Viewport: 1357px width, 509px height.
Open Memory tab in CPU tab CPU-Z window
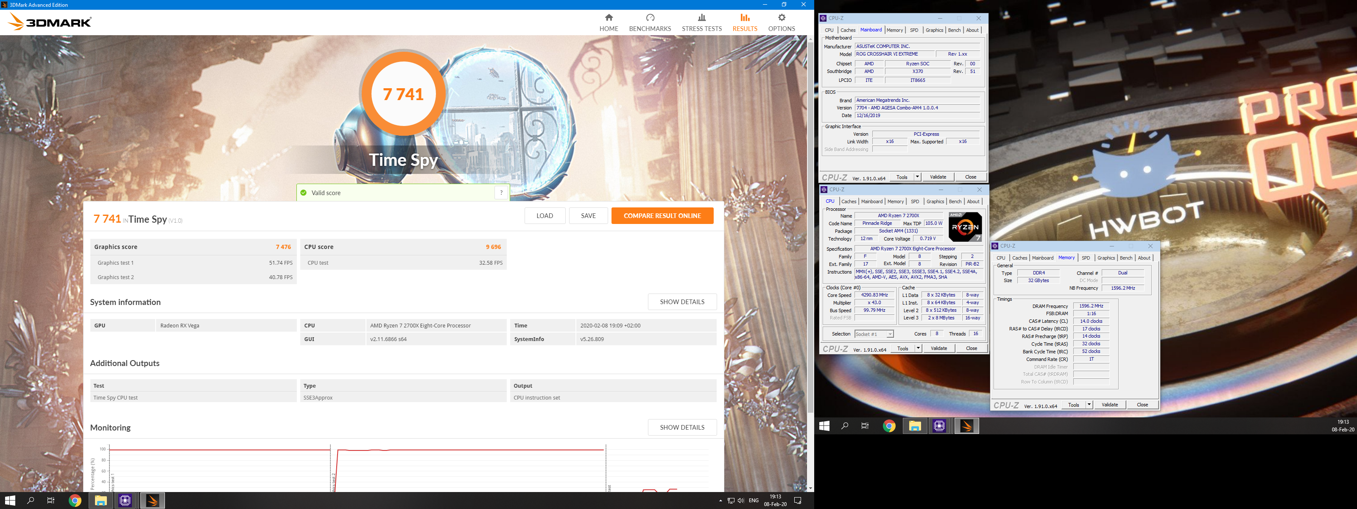coord(896,201)
